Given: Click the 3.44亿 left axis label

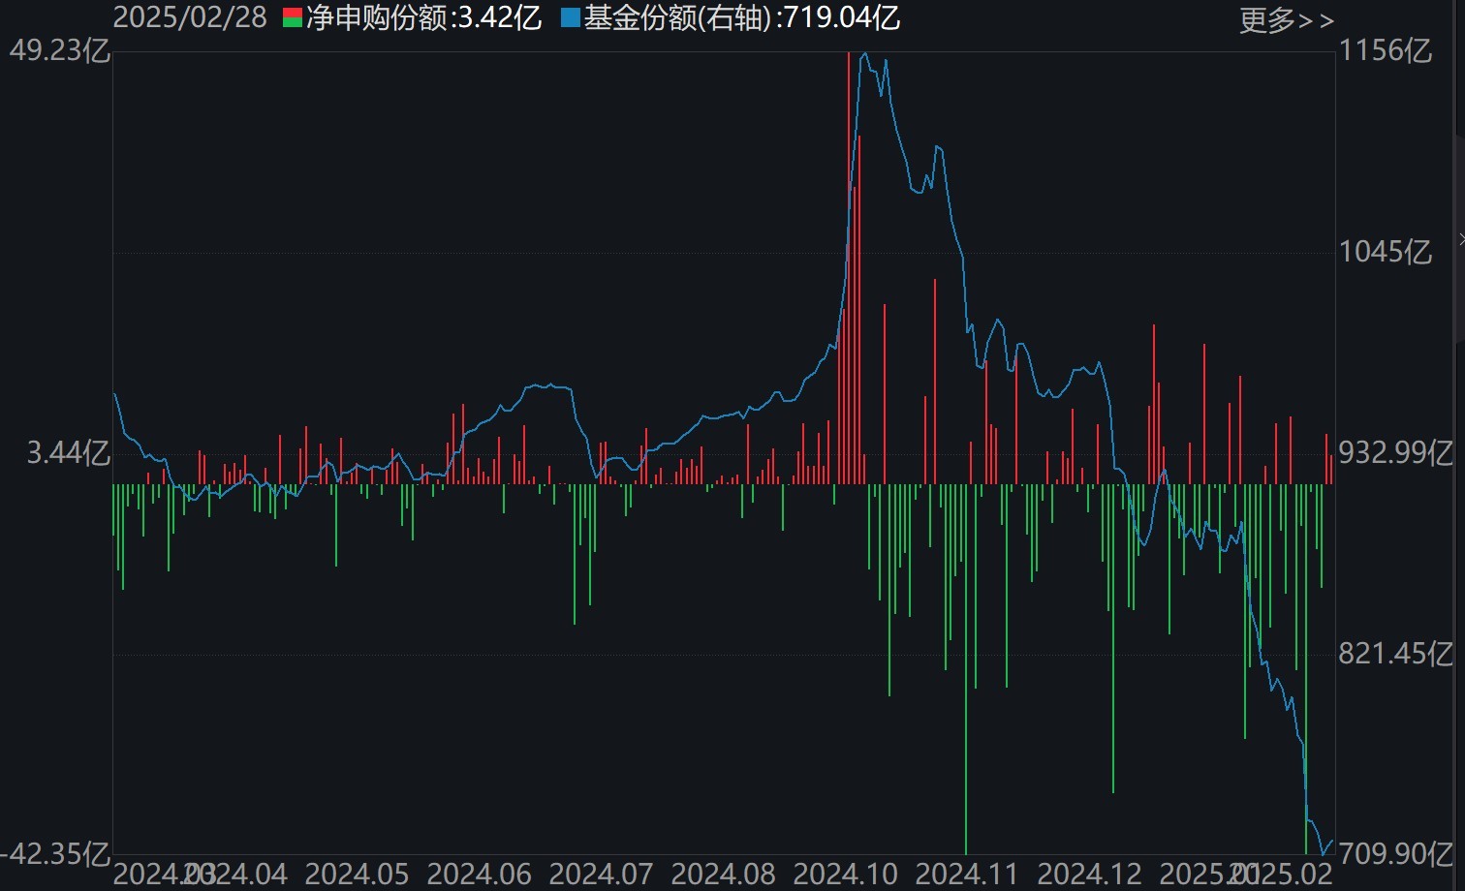Looking at the screenshot, I should click(x=68, y=452).
